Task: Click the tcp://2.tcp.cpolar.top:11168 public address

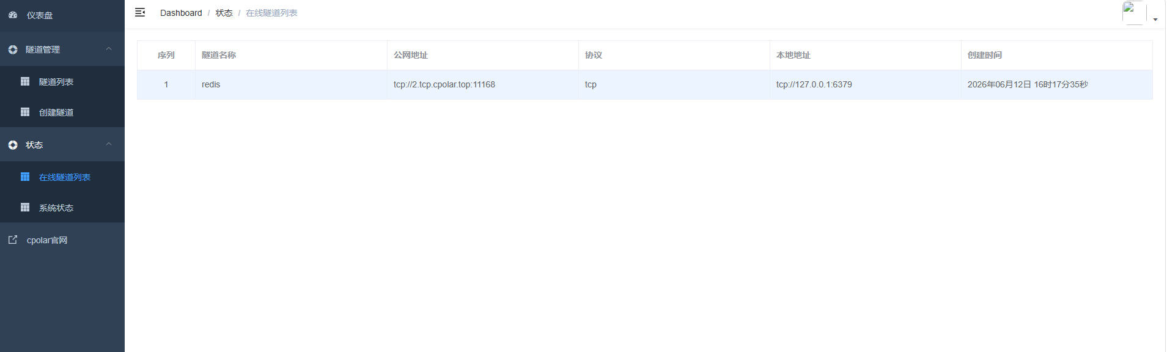Action: (444, 84)
